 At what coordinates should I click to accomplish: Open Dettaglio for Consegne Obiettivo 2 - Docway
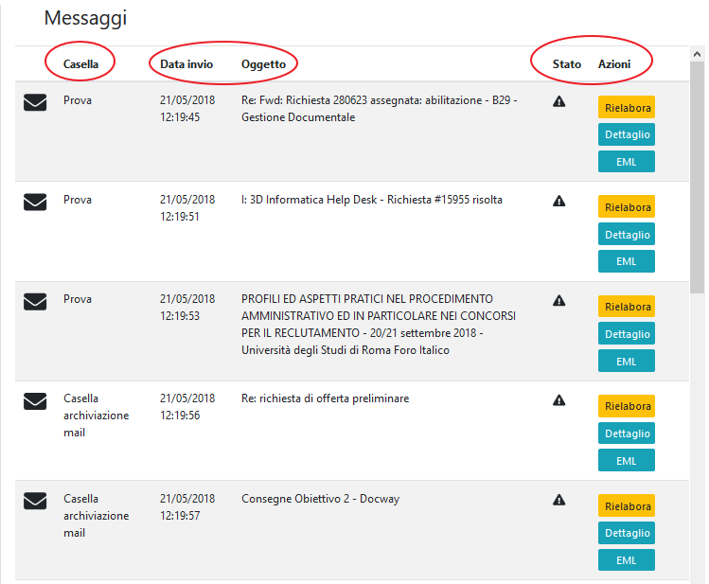click(626, 533)
